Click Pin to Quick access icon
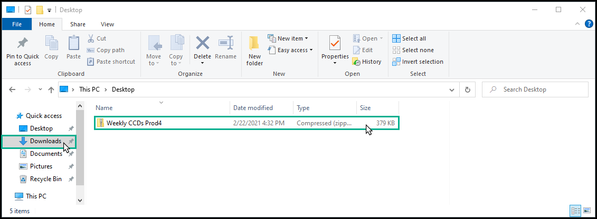Image resolution: width=597 pixels, height=219 pixels. 23,43
